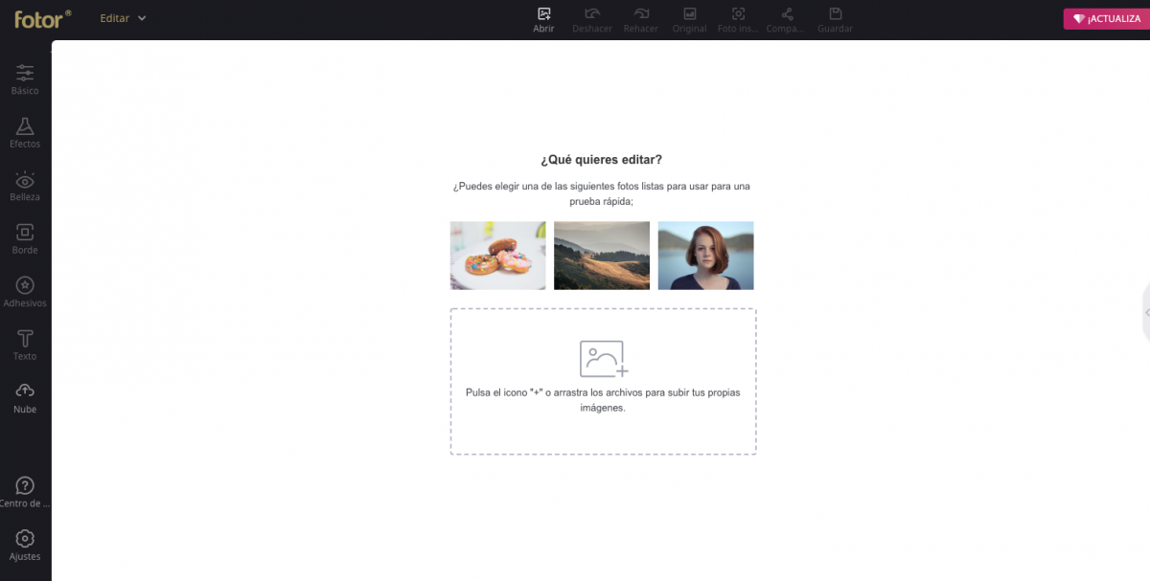Open the help center question icon
The height and width of the screenshot is (581, 1150).
(25, 491)
